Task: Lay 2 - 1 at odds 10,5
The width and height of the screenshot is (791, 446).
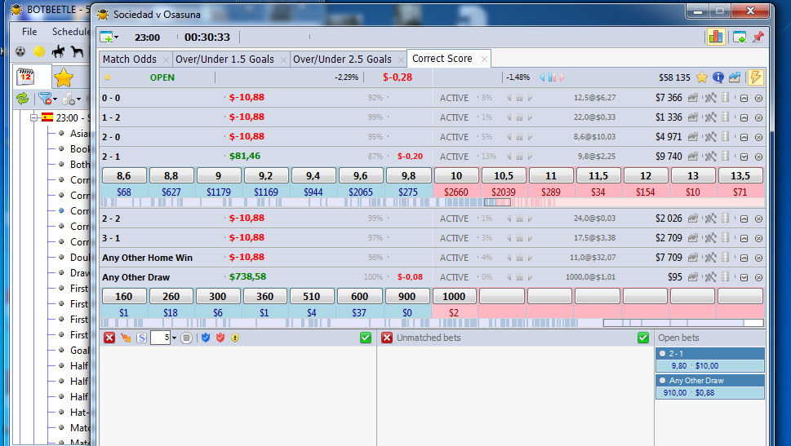Action: pyautogui.click(x=504, y=176)
